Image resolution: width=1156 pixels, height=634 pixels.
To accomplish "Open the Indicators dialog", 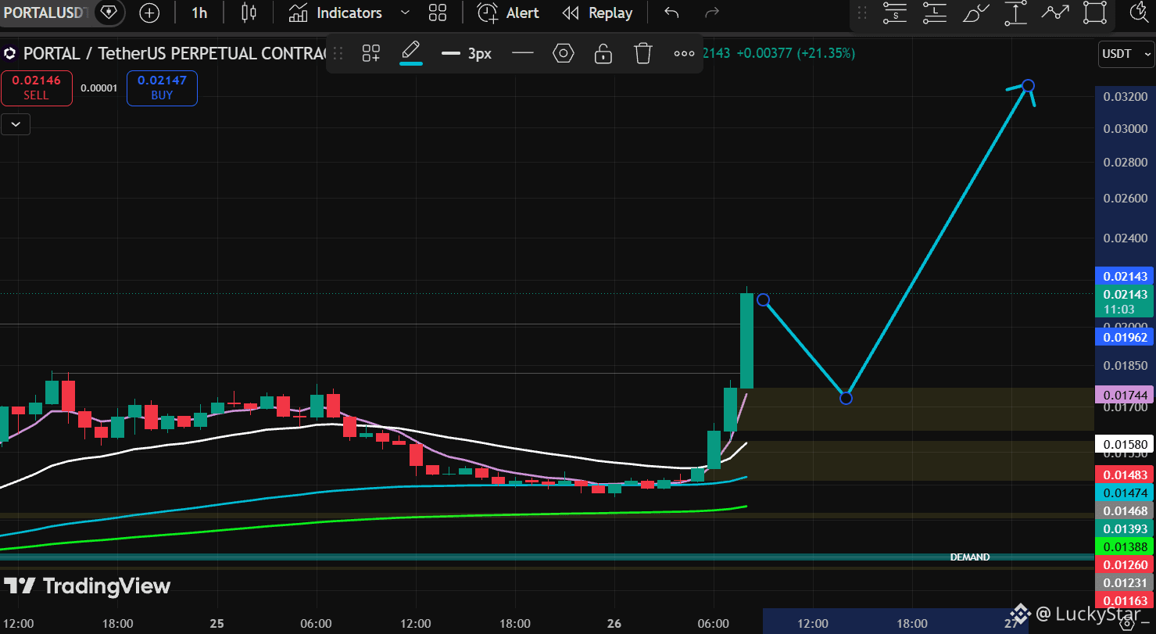I will [335, 13].
